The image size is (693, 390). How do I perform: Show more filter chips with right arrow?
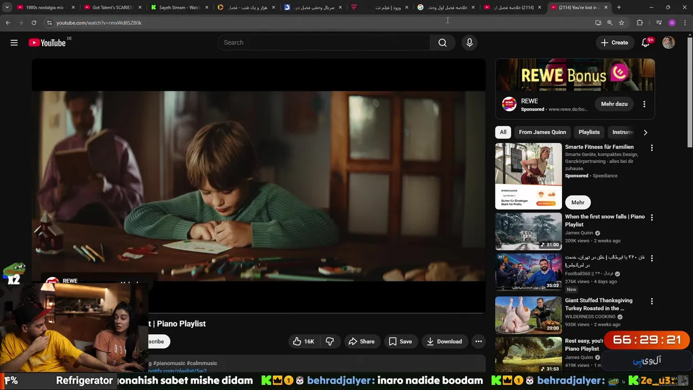(645, 132)
